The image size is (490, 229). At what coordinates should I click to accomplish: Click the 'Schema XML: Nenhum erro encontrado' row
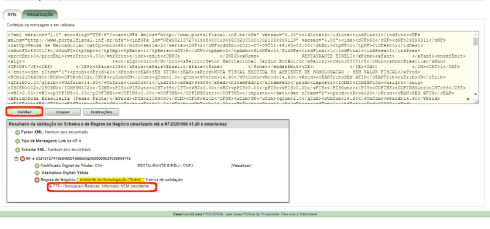click(55, 150)
